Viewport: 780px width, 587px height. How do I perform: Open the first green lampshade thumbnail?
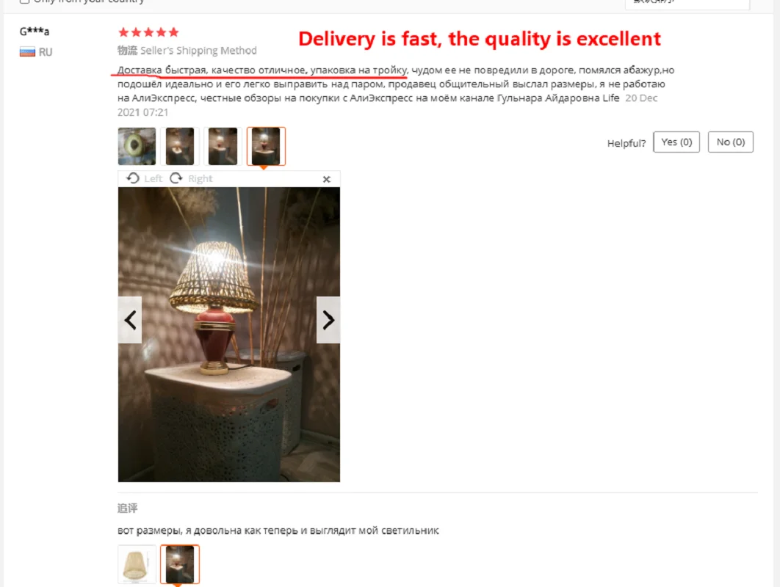coord(137,146)
